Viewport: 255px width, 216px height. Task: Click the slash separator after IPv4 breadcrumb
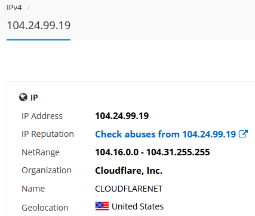[x=28, y=8]
